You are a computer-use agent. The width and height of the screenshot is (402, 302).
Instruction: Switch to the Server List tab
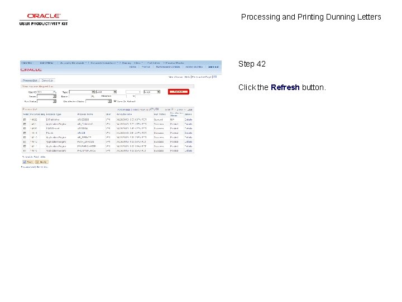coord(47,81)
